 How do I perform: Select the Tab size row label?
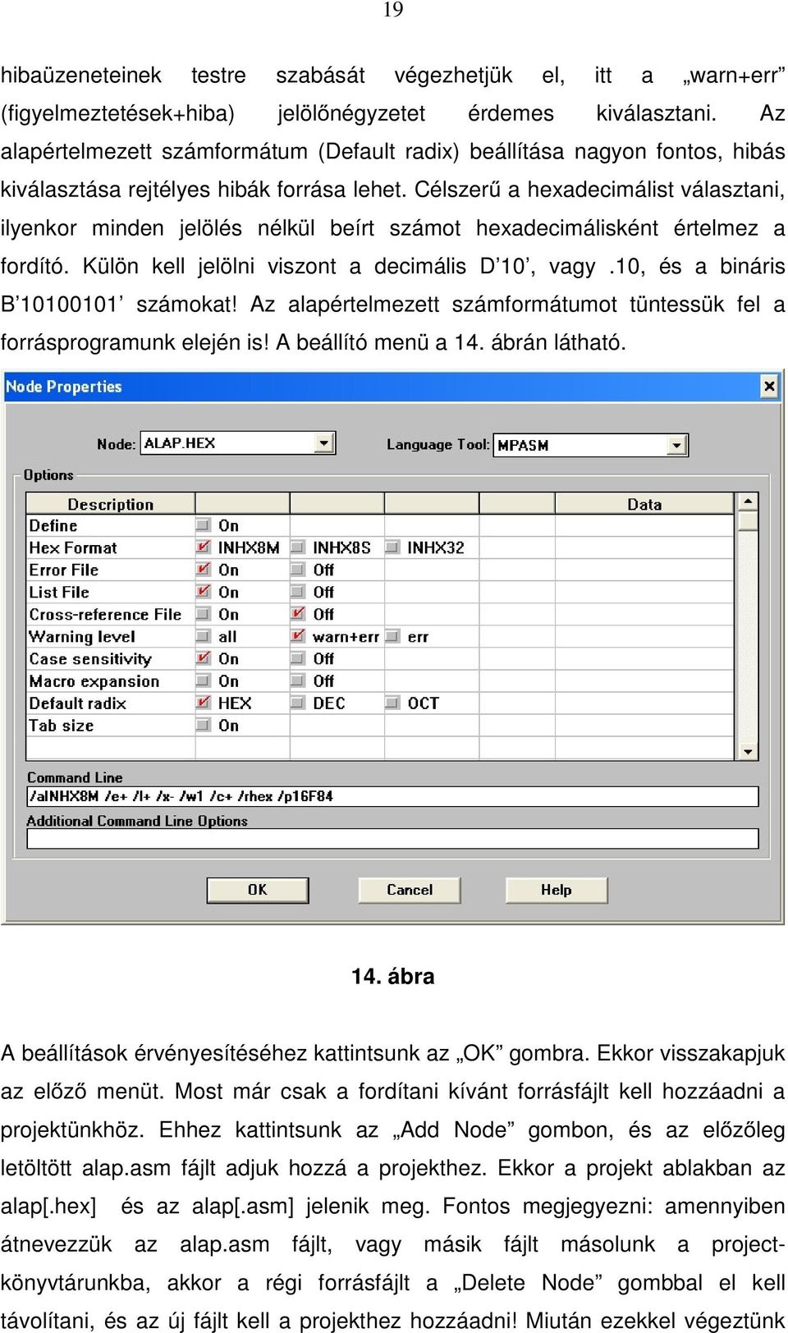click(x=62, y=726)
